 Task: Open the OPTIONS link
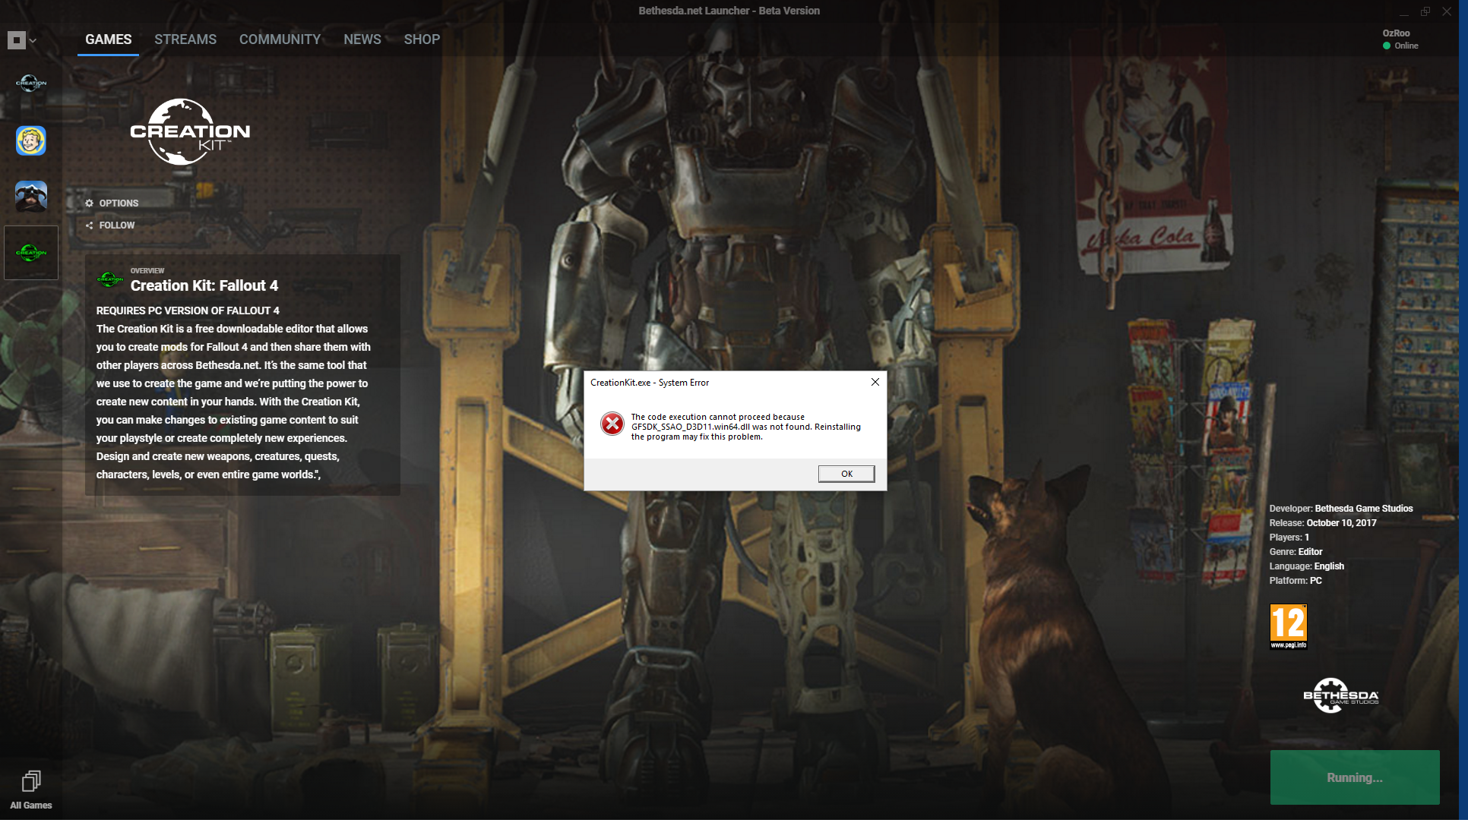[x=119, y=203]
